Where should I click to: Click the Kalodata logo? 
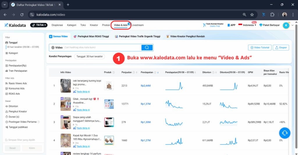pyautogui.click(x=15, y=25)
